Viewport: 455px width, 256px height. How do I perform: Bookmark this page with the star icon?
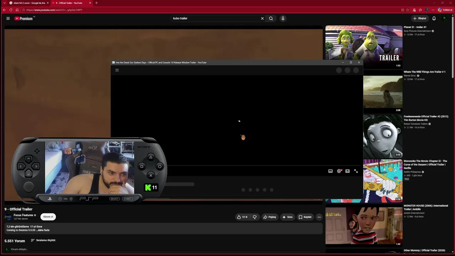coord(408,10)
